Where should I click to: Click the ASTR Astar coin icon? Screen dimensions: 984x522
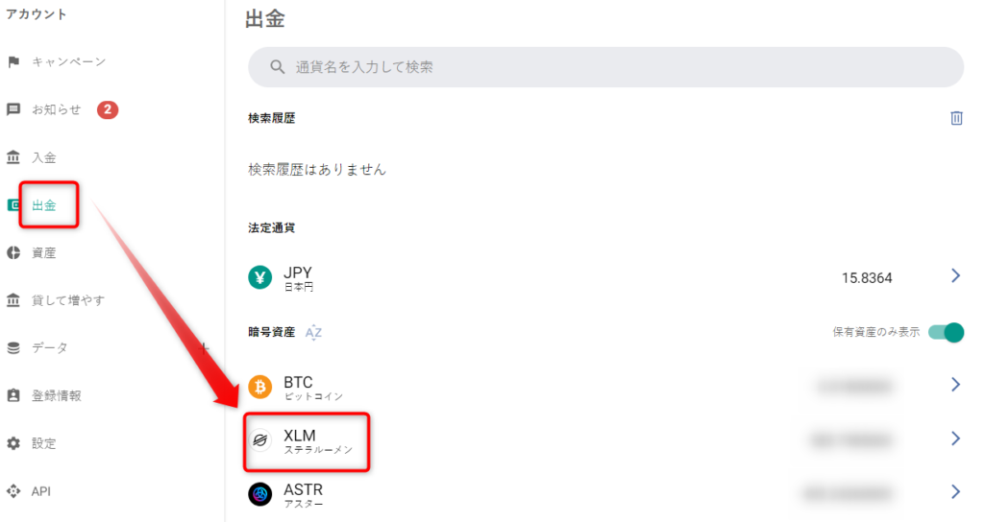(259, 494)
